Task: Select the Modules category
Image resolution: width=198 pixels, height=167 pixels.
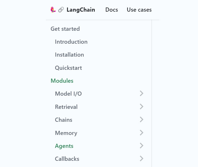Action: pos(62,81)
